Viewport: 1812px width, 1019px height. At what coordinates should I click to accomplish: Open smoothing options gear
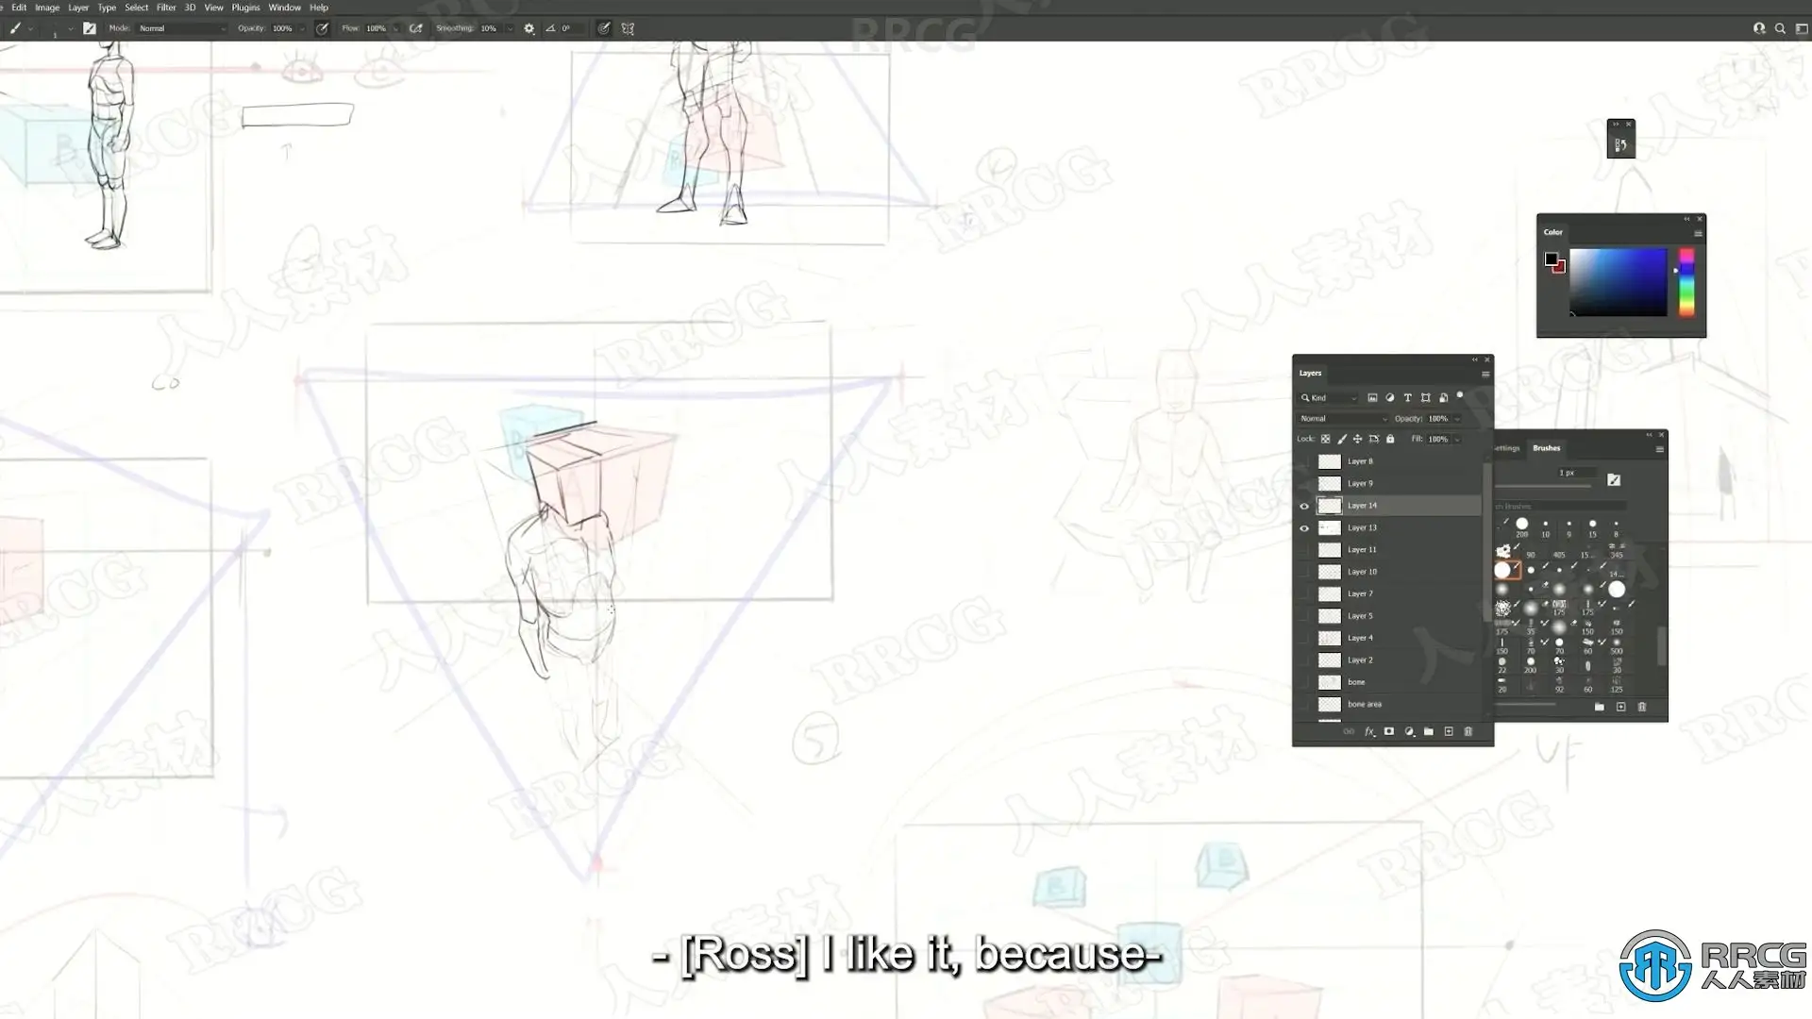coord(529,28)
